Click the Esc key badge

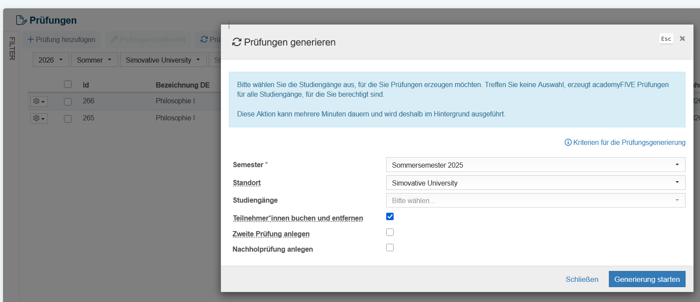click(x=666, y=39)
